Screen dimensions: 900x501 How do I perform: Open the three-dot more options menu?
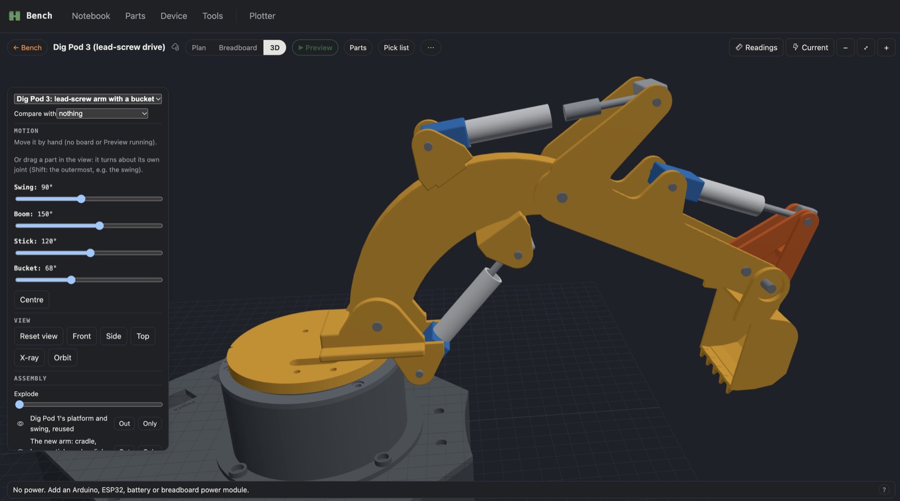pyautogui.click(x=431, y=48)
